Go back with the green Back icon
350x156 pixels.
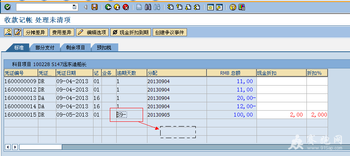(x=109, y=7)
